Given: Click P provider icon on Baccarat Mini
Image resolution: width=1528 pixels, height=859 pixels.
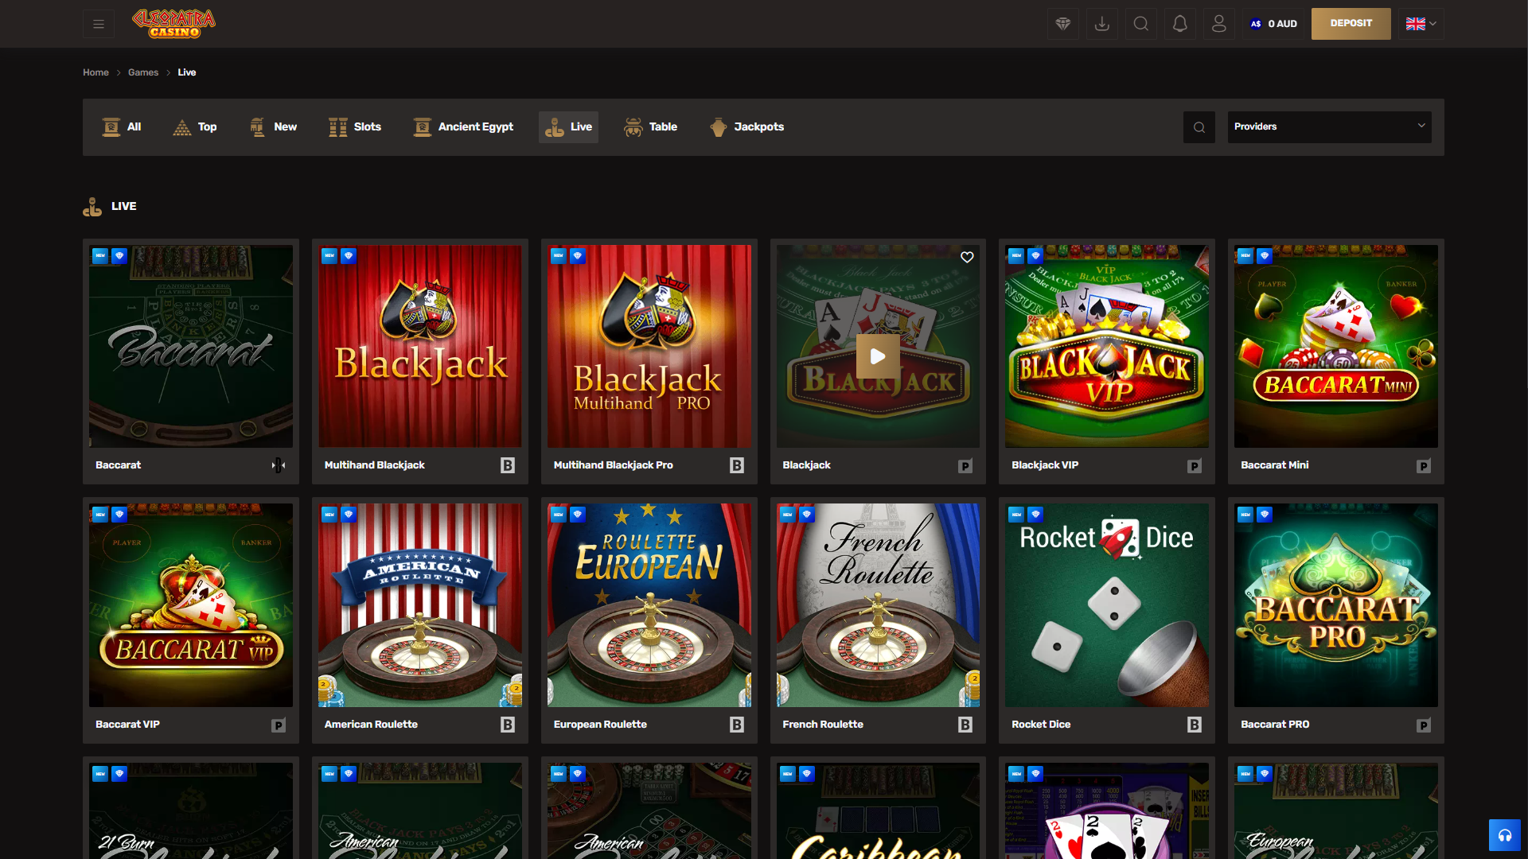Looking at the screenshot, I should (1424, 466).
